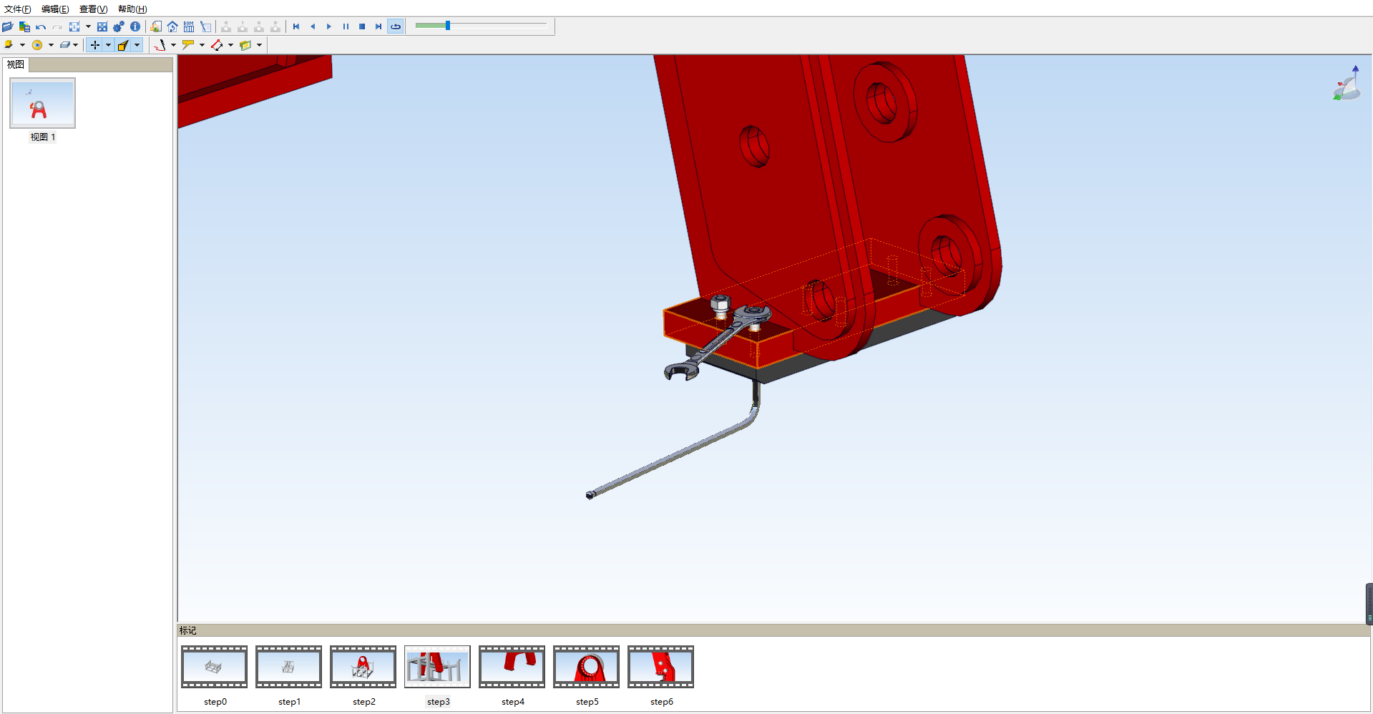The width and height of the screenshot is (1373, 714).
Task: Open the dropdown next to zoom selection icon
Action: [x=88, y=26]
